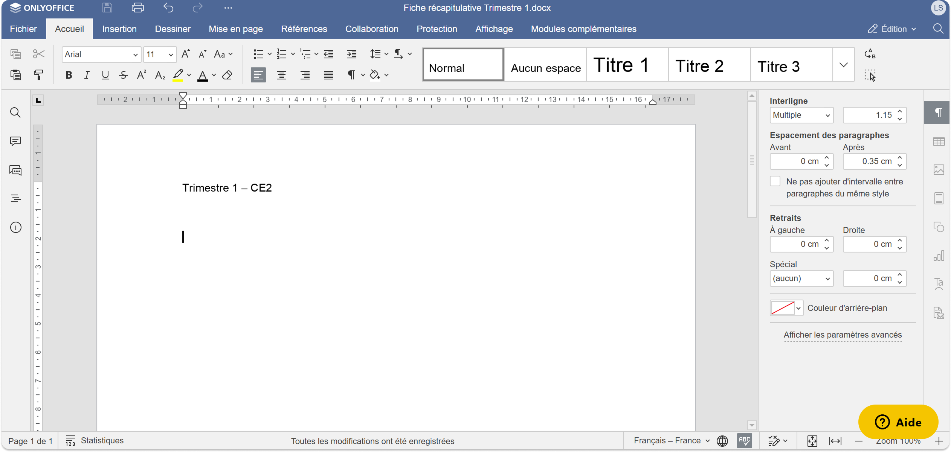Click the clear style eraser icon
The width and height of the screenshot is (951, 452).
pos(227,75)
